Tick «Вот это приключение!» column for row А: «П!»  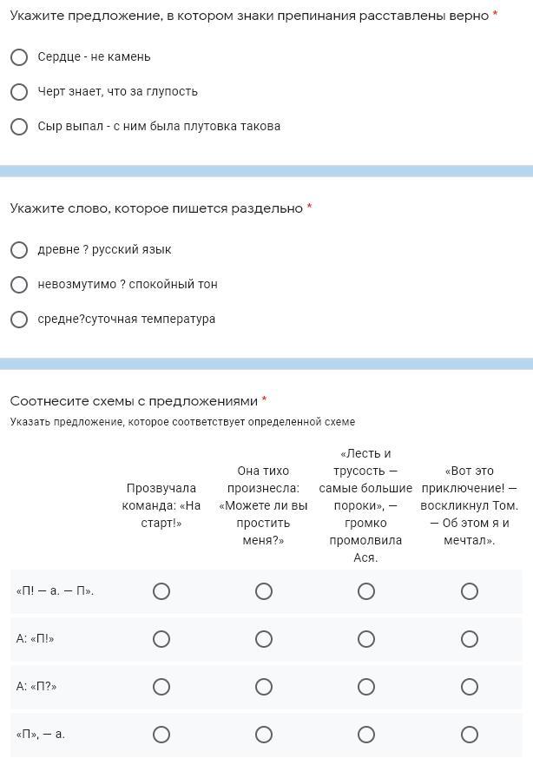pyautogui.click(x=470, y=639)
